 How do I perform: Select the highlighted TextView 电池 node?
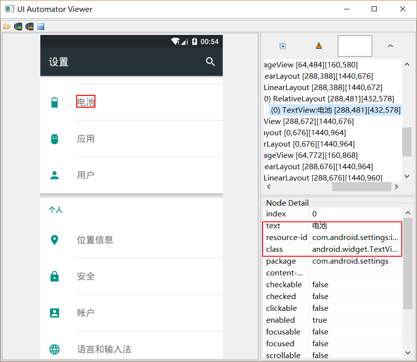[x=336, y=110]
